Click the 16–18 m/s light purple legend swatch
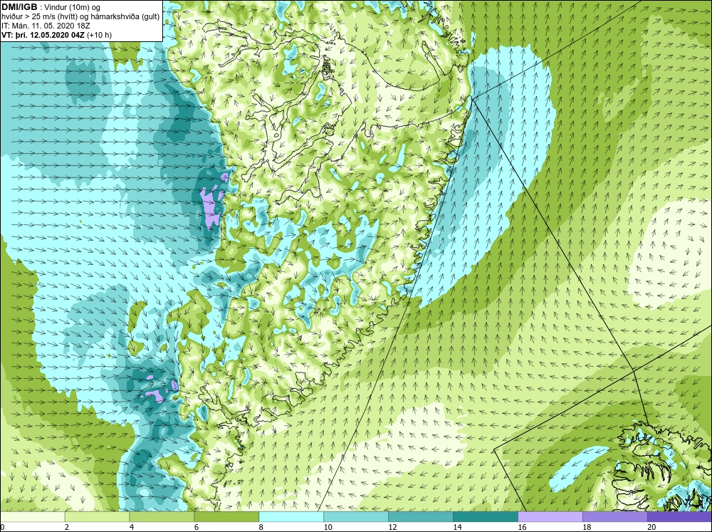 click(550, 517)
